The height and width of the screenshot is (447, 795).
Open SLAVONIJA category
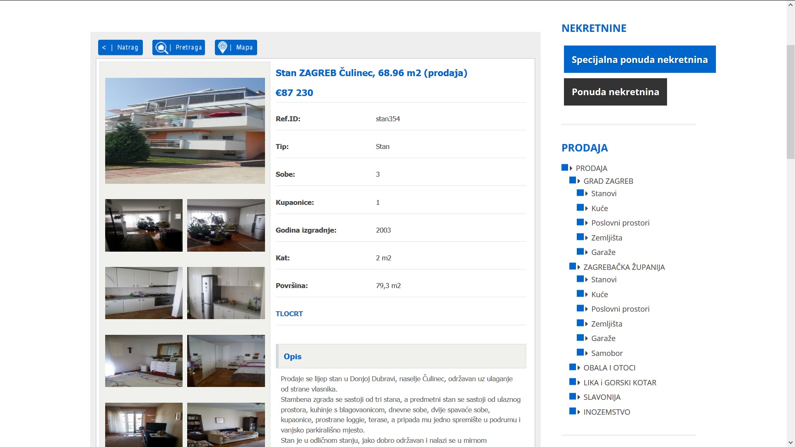(x=602, y=397)
